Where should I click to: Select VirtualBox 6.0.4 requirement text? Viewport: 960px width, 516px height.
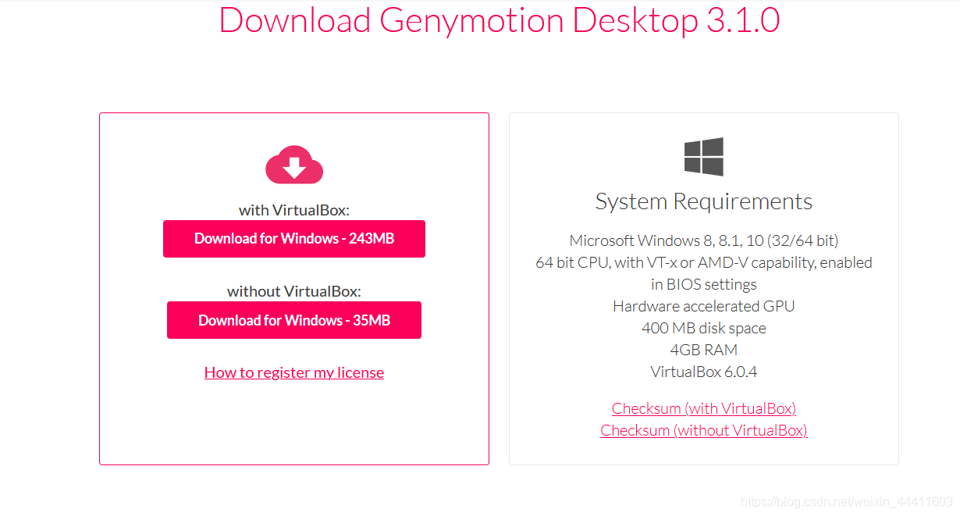click(704, 372)
